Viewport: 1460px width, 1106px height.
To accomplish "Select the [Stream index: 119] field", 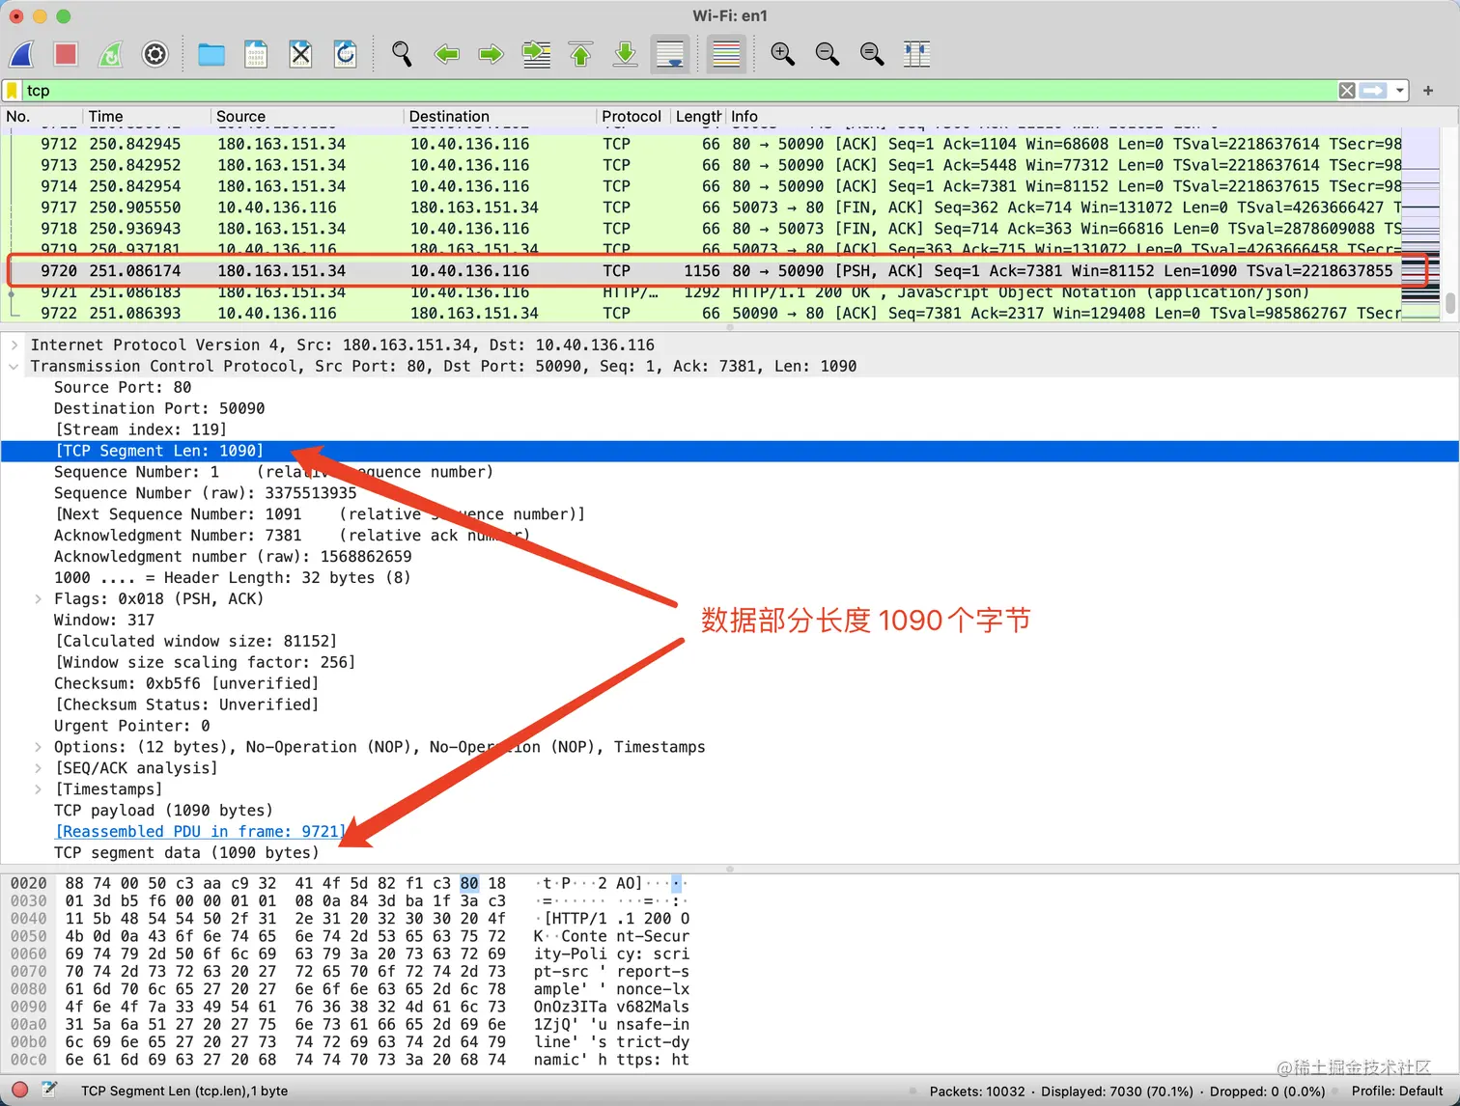I will [141, 429].
